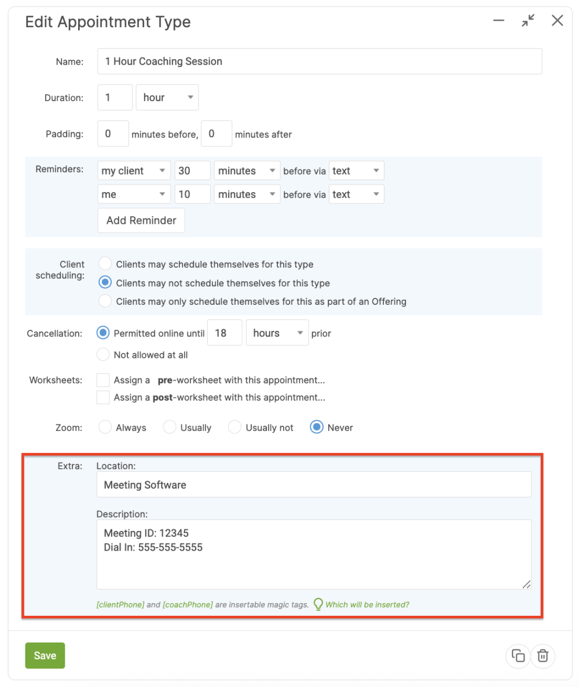
Task: Click the Location field
Action: (314, 485)
